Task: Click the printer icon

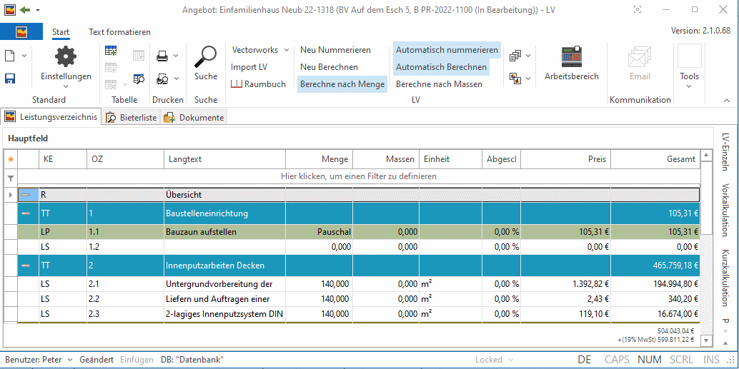Action: 162,56
